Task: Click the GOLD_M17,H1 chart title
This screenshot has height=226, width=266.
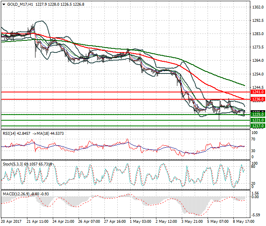Action: pos(20,4)
